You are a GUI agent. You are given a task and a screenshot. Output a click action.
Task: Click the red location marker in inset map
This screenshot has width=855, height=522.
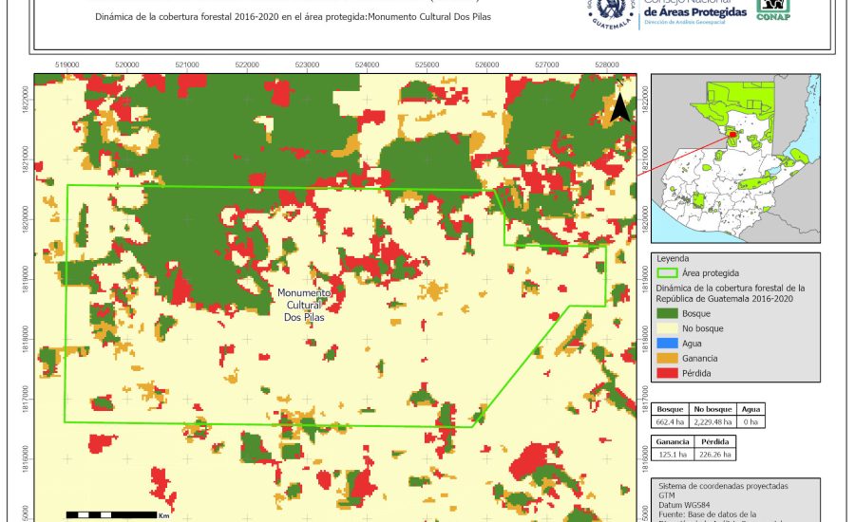click(x=731, y=138)
